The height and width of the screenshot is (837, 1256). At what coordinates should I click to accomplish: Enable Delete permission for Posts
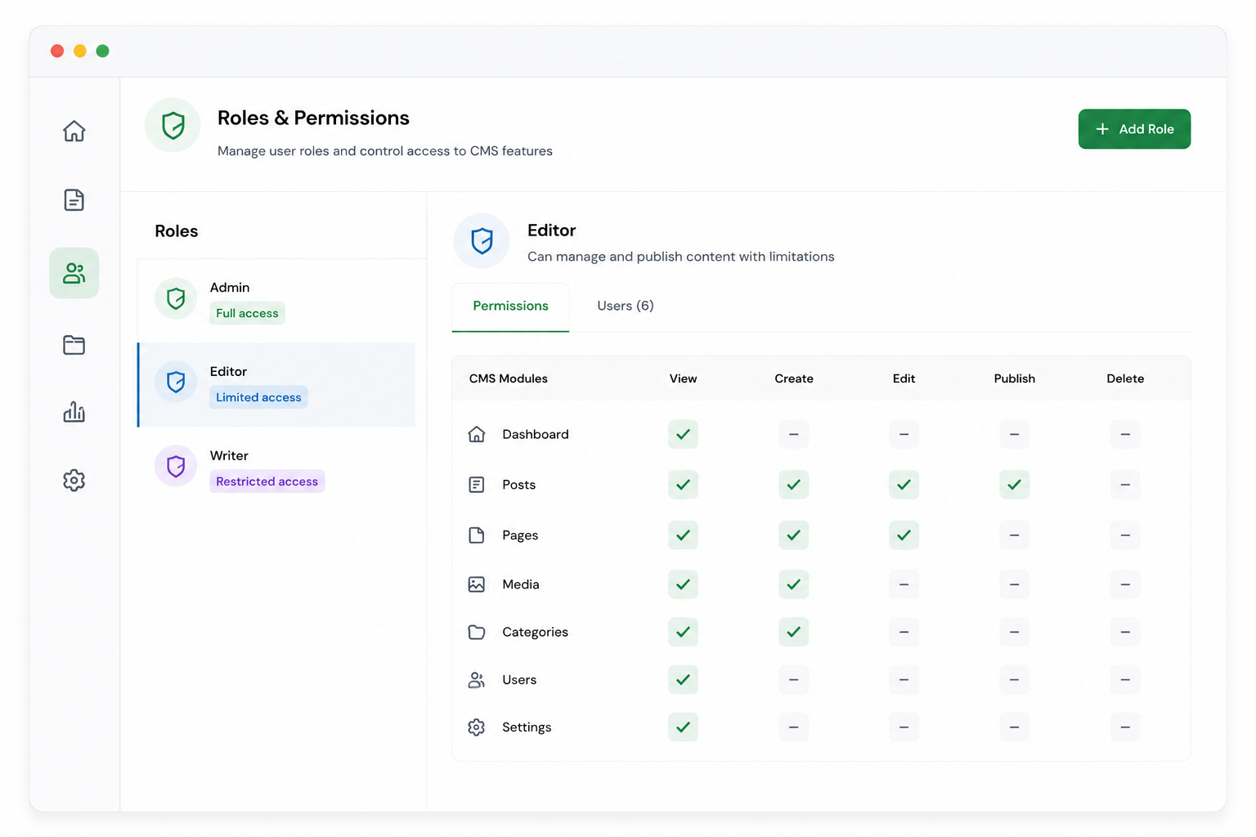click(x=1125, y=485)
